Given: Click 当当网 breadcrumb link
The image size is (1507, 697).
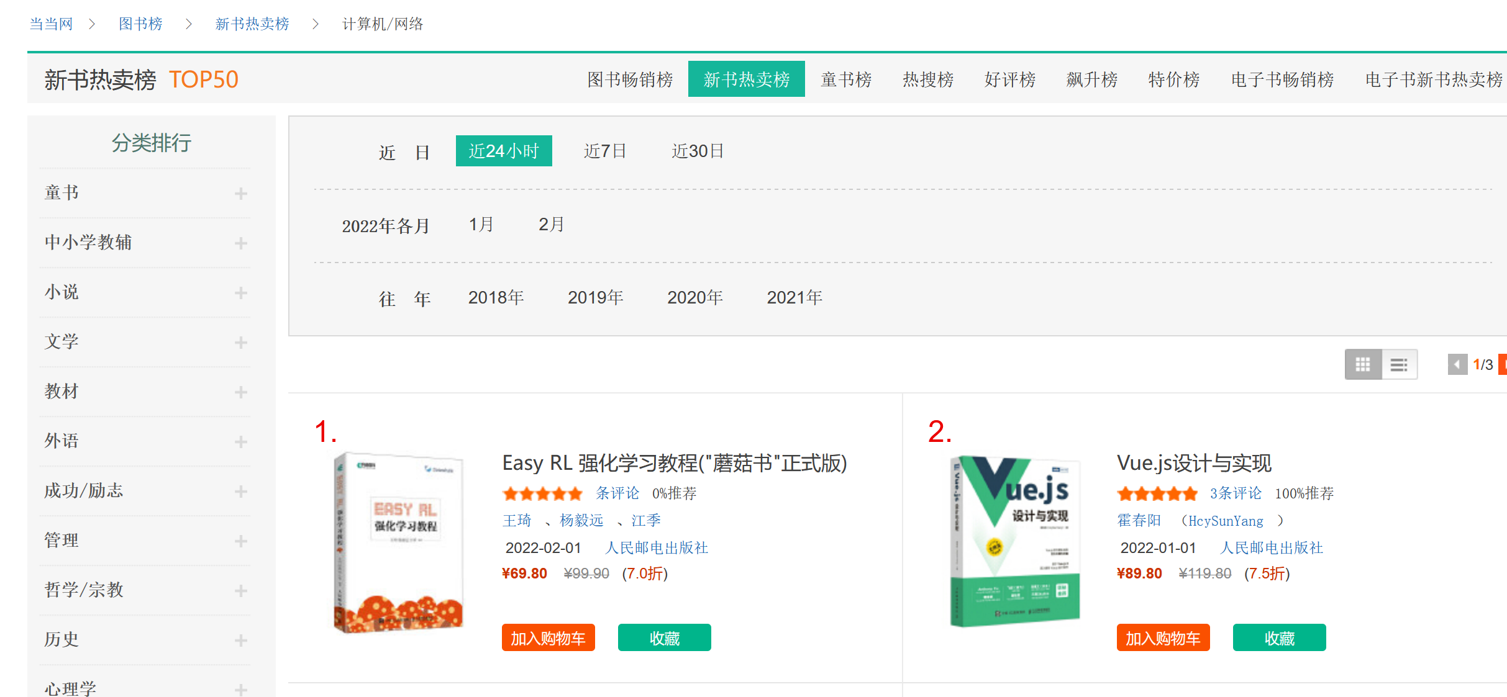Looking at the screenshot, I should (51, 24).
